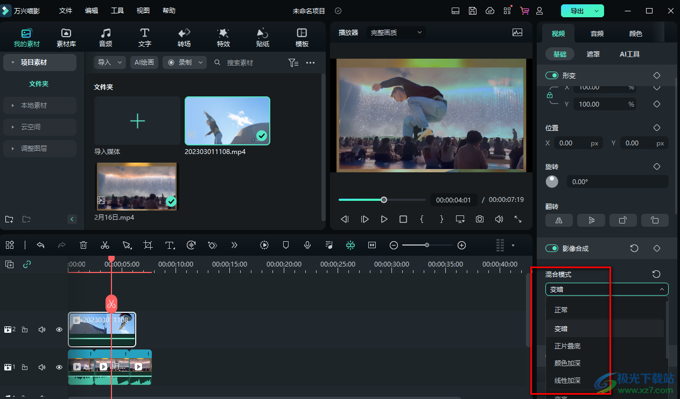
Task: Toggle the 形变 transform switch
Action: coord(552,76)
